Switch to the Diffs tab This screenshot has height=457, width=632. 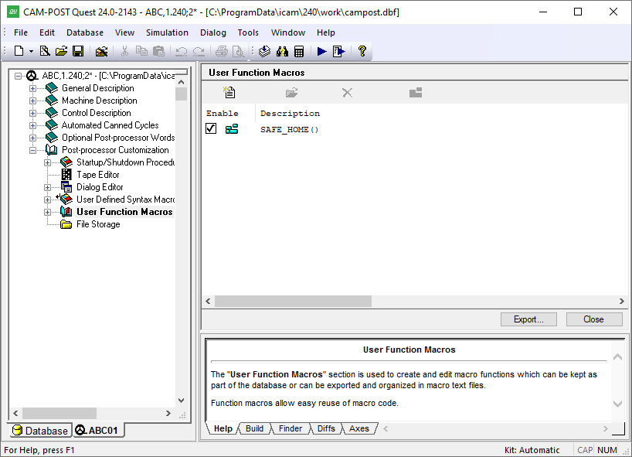[x=326, y=428]
